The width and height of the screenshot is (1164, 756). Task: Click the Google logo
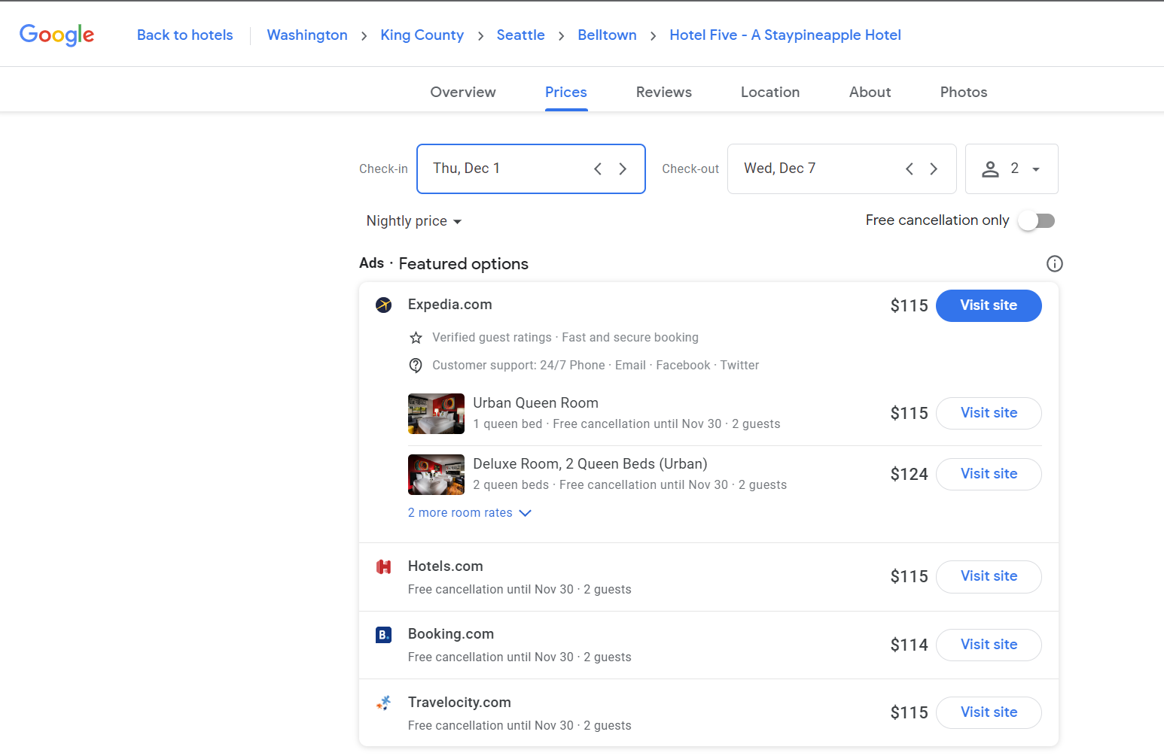pyautogui.click(x=56, y=35)
